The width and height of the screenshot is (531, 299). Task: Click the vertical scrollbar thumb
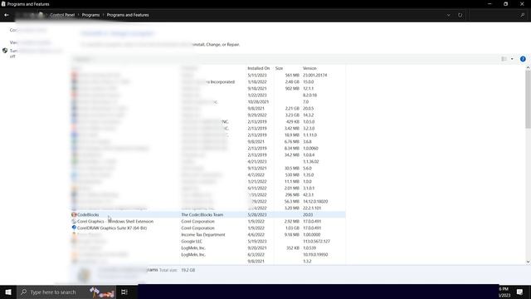(x=528, y=100)
